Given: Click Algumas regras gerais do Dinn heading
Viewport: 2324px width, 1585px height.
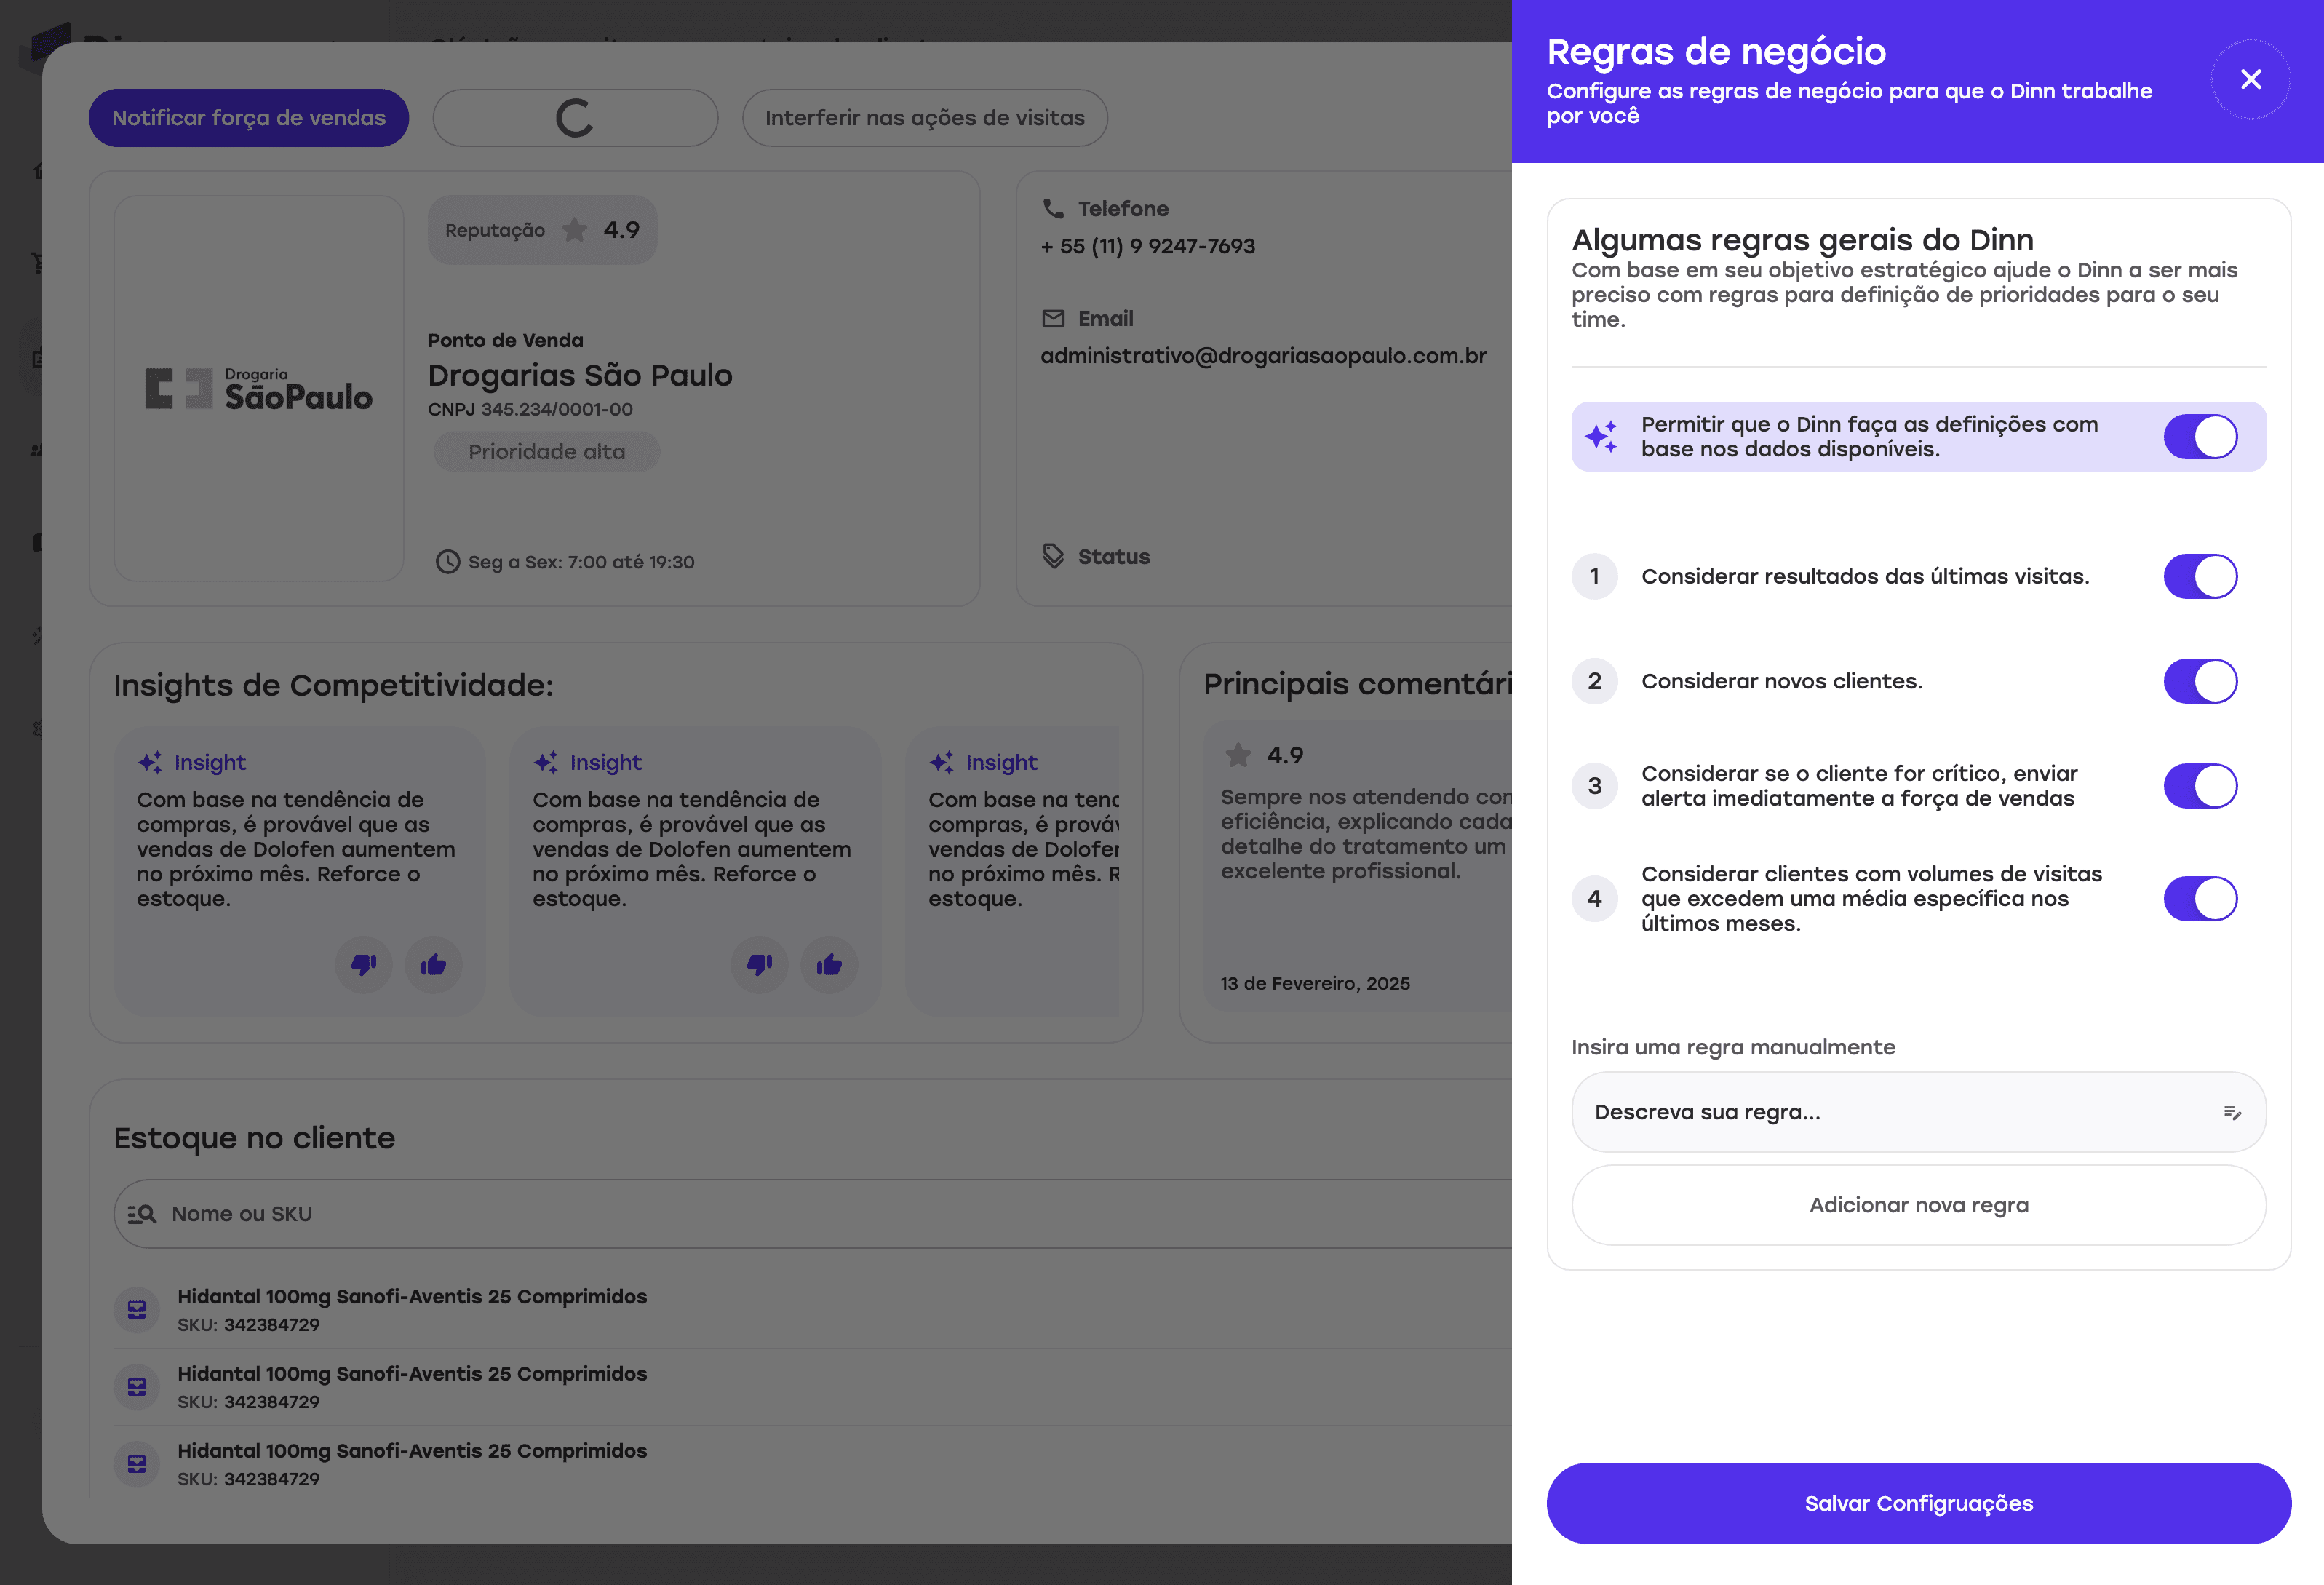Looking at the screenshot, I should point(1802,240).
